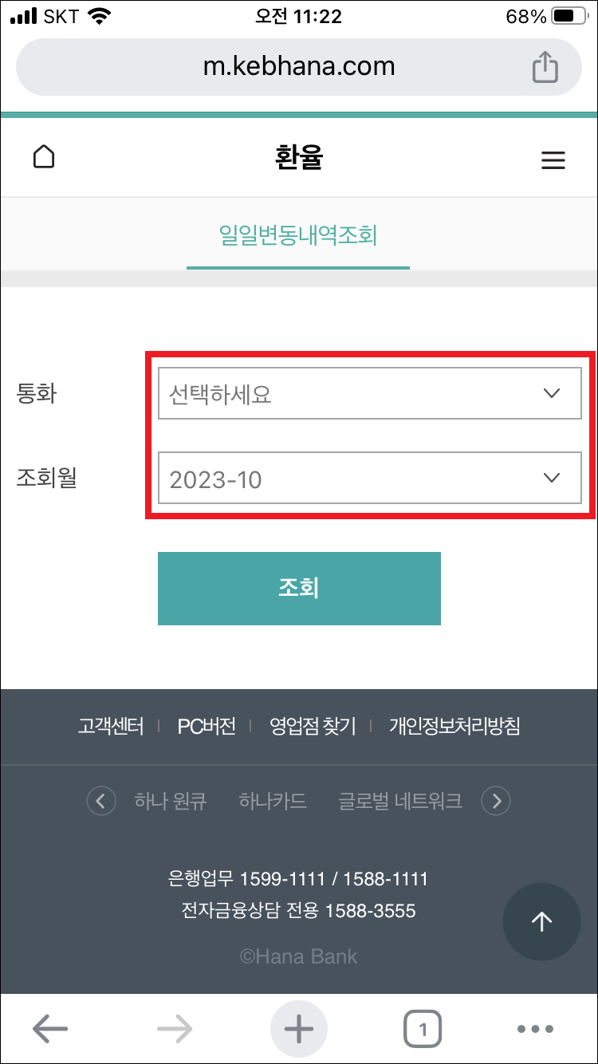Open the 통화 currency selection dropdown
598x1064 pixels.
click(x=369, y=393)
